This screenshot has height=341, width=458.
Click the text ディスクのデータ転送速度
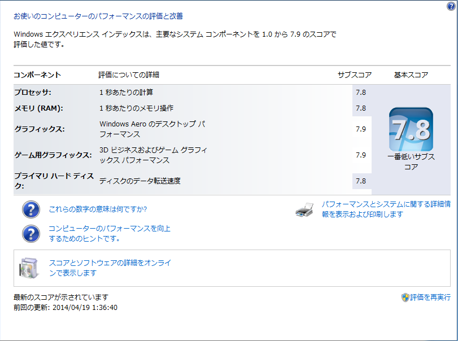[140, 181]
